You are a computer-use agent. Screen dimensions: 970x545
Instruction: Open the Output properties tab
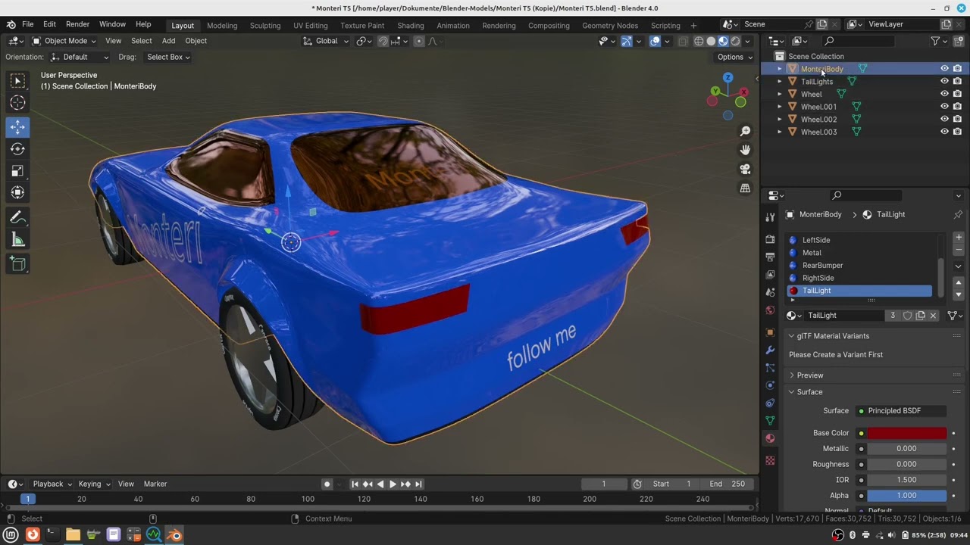pos(771,257)
